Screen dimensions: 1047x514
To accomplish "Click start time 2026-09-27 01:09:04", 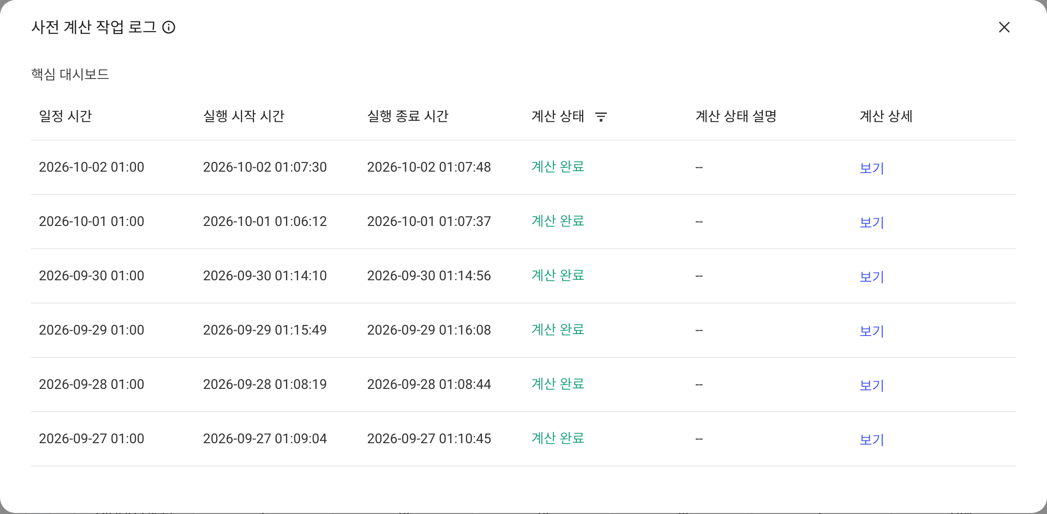I will (x=265, y=439).
